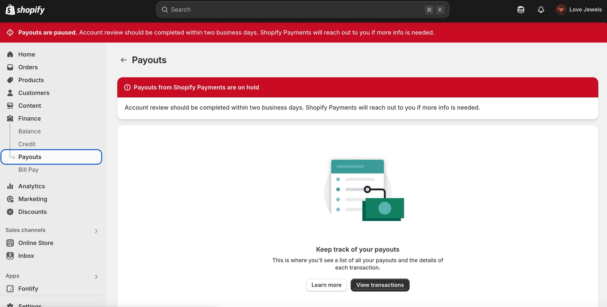Expand the Apps section chevron
The height and width of the screenshot is (307, 607).
click(x=96, y=277)
